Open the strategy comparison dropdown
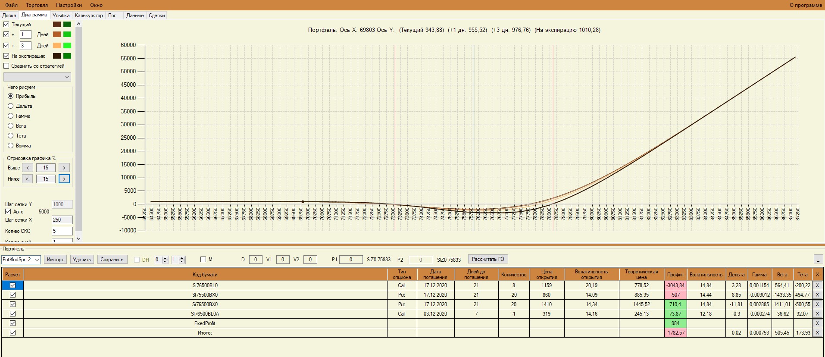 pos(37,77)
